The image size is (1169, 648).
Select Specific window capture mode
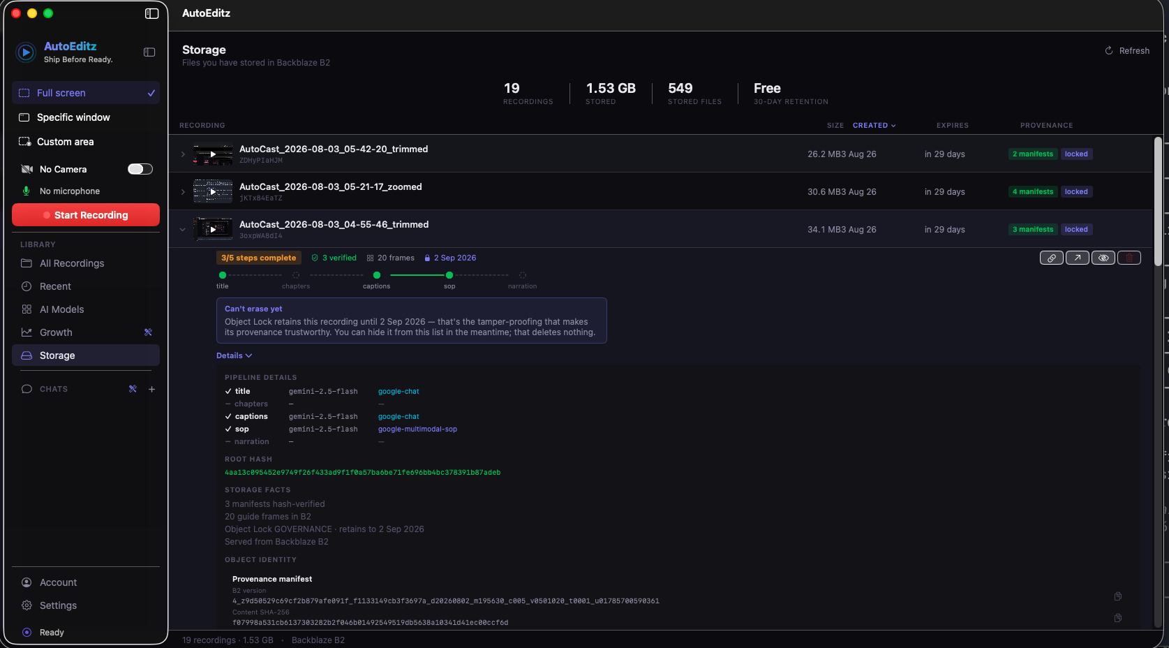coord(86,117)
